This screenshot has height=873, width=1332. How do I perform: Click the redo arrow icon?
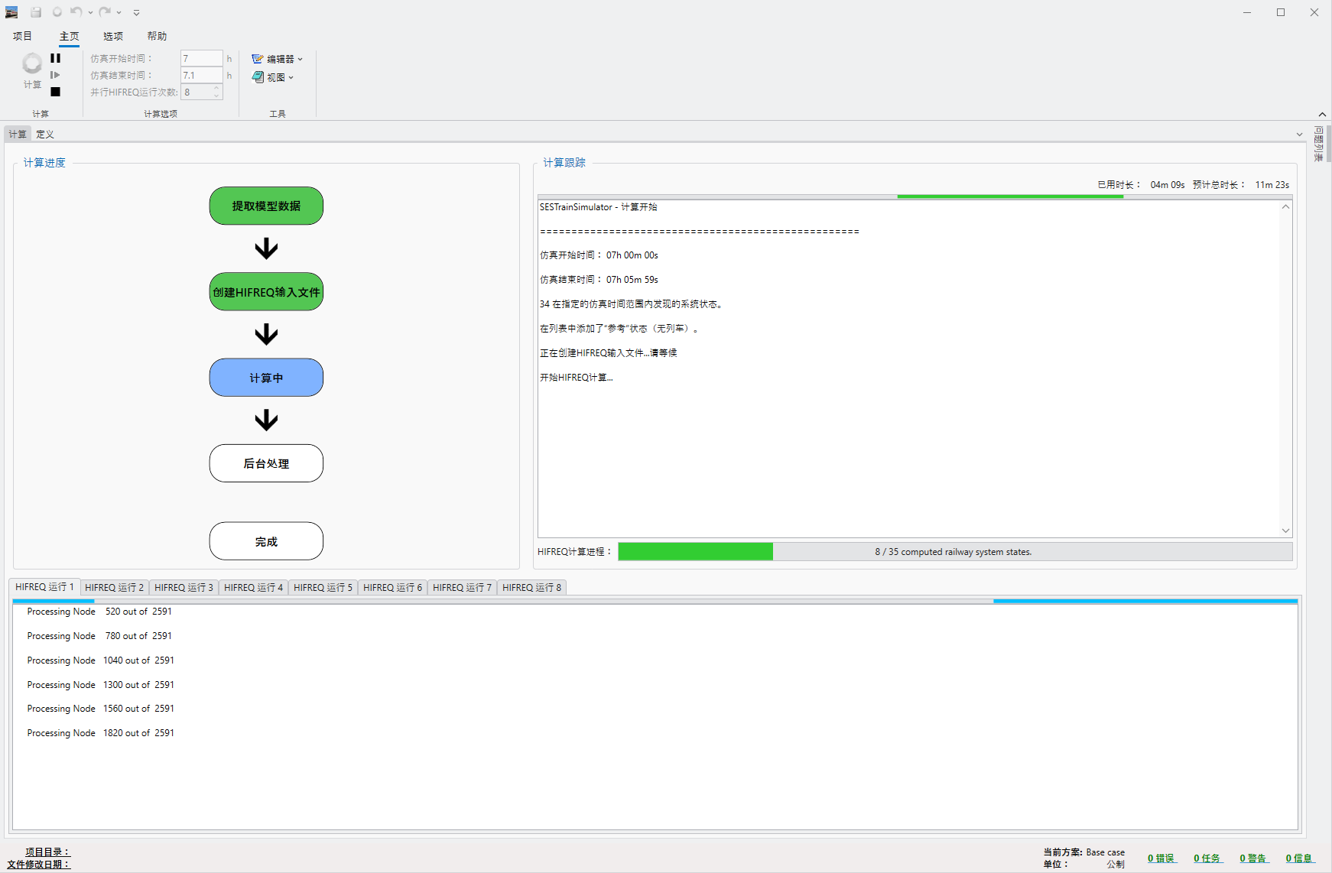[105, 12]
